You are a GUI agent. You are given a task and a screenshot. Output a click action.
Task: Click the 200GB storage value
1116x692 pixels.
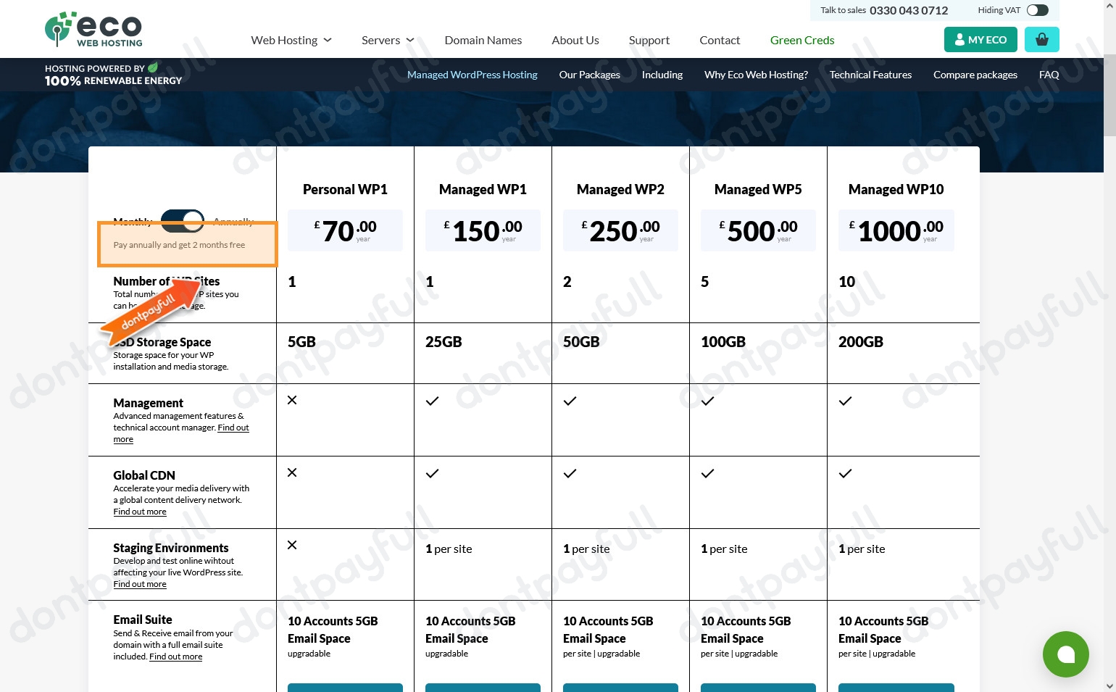861,342
